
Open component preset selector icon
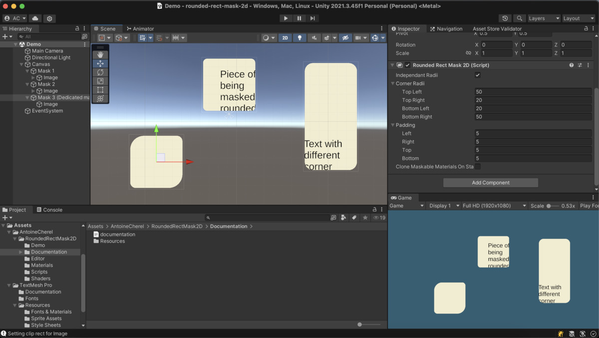click(580, 65)
